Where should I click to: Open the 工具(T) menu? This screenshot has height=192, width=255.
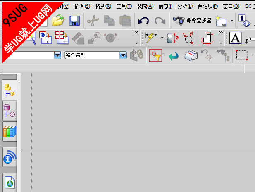pos(124,6)
